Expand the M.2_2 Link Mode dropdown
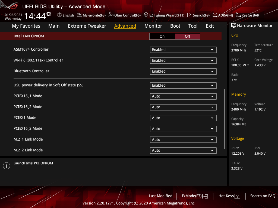 pos(183,150)
